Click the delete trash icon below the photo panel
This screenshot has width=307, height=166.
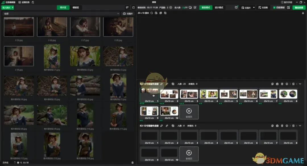[132, 163]
